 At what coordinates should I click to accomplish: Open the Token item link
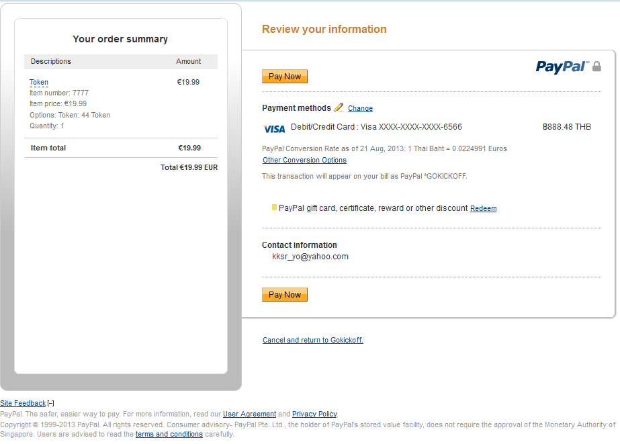click(x=39, y=83)
